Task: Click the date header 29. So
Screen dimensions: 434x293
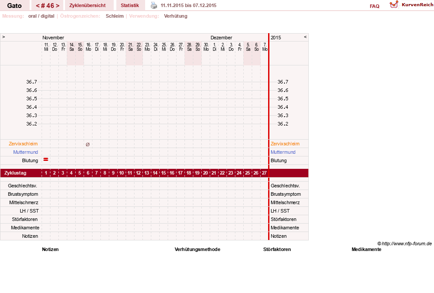Action: 198,47
